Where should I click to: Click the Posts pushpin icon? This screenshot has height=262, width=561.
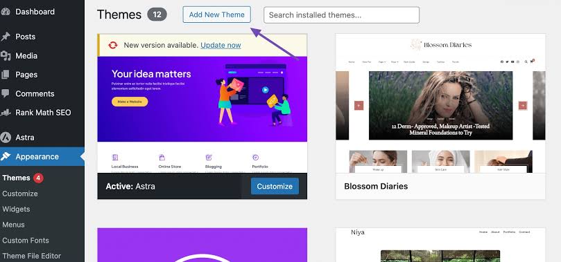[x=6, y=37]
